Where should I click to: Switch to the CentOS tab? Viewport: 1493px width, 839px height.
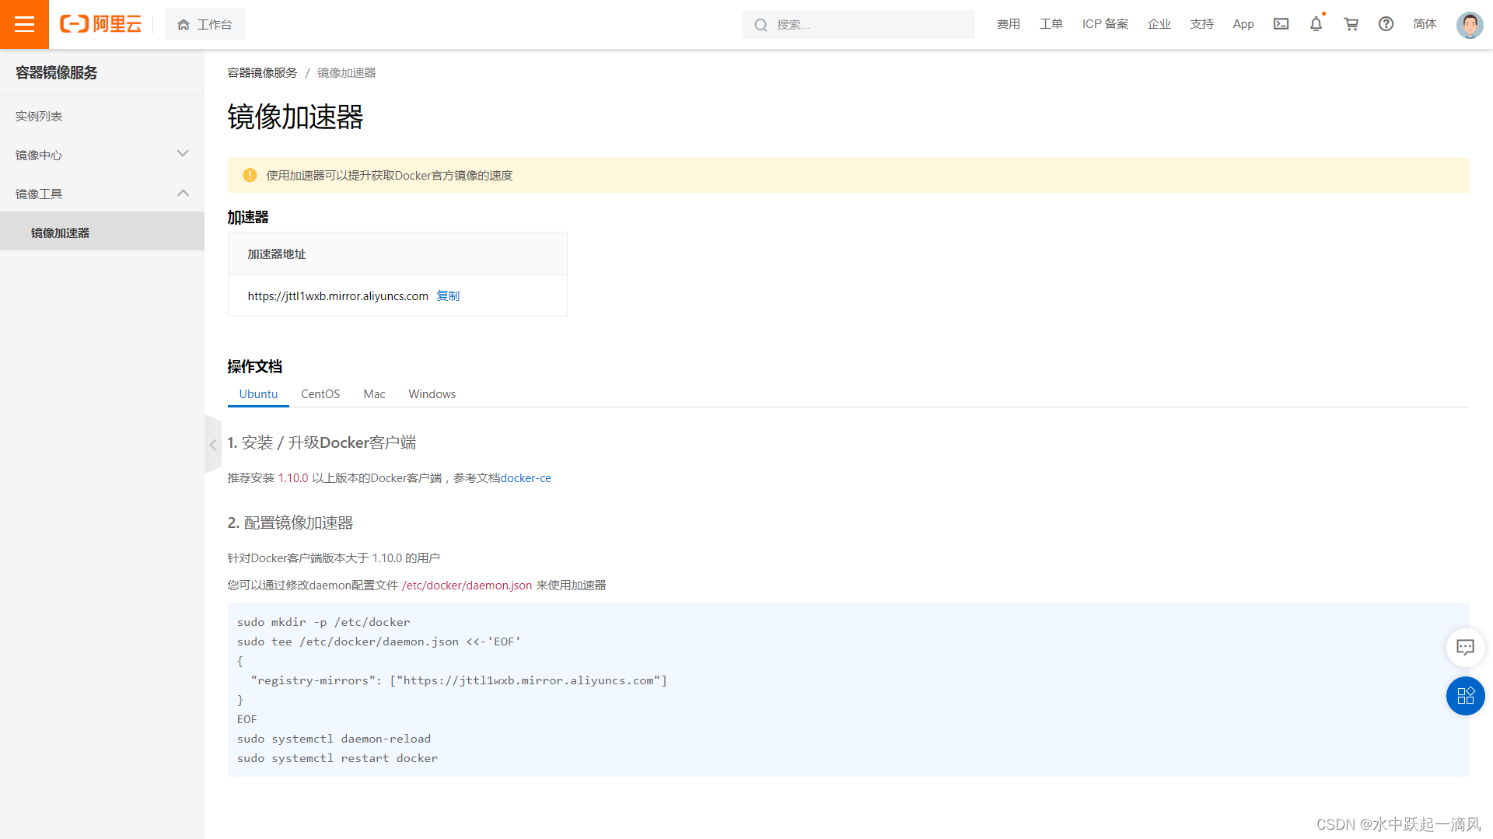[320, 393]
